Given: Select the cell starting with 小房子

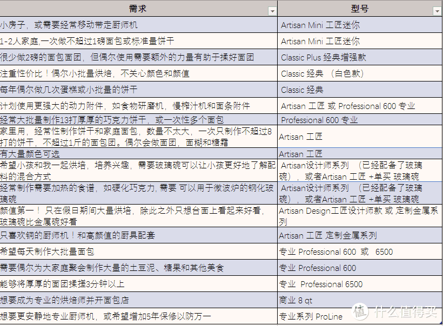Looking at the screenshot, I should pyautogui.click(x=138, y=25).
